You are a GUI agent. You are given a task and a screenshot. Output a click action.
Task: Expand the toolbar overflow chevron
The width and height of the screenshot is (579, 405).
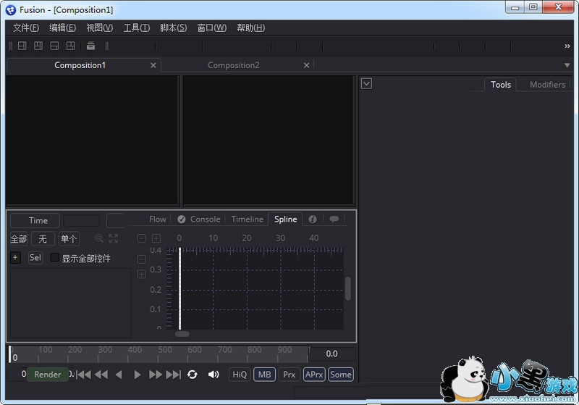(x=567, y=46)
